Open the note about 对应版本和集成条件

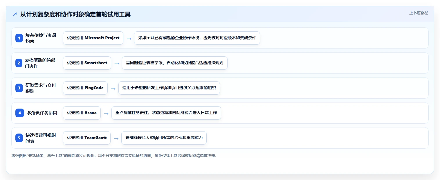coord(197,38)
